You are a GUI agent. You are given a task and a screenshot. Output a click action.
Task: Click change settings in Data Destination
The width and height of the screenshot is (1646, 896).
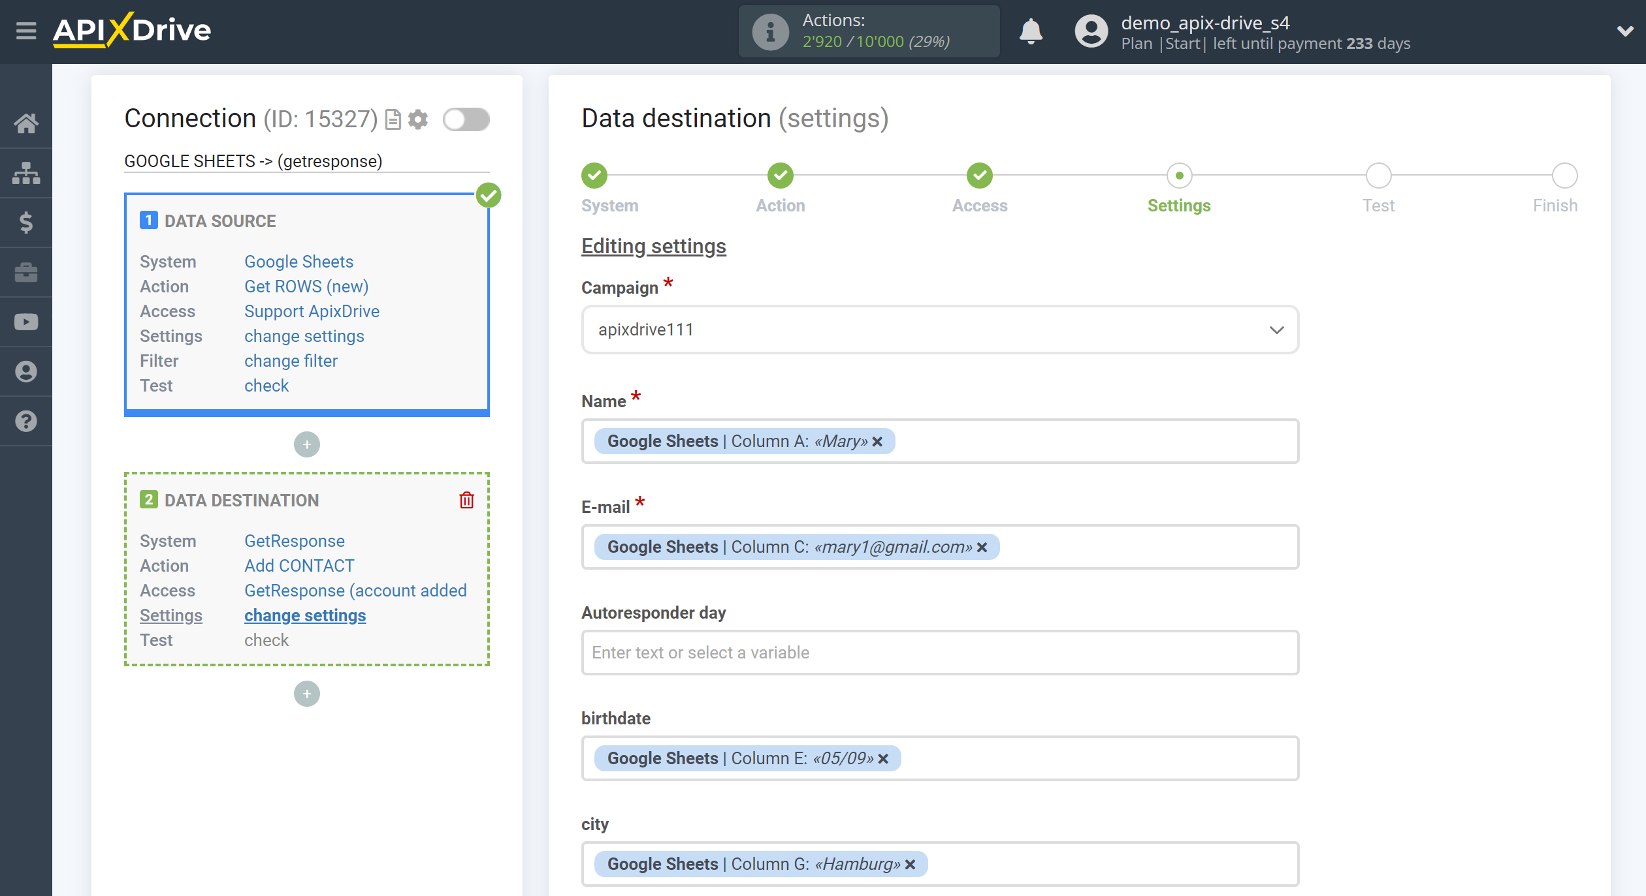[x=305, y=615]
